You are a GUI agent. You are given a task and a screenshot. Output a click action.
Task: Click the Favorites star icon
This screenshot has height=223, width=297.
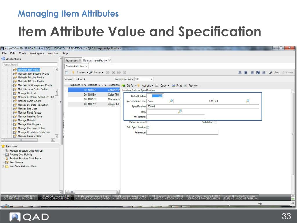coord(3,146)
